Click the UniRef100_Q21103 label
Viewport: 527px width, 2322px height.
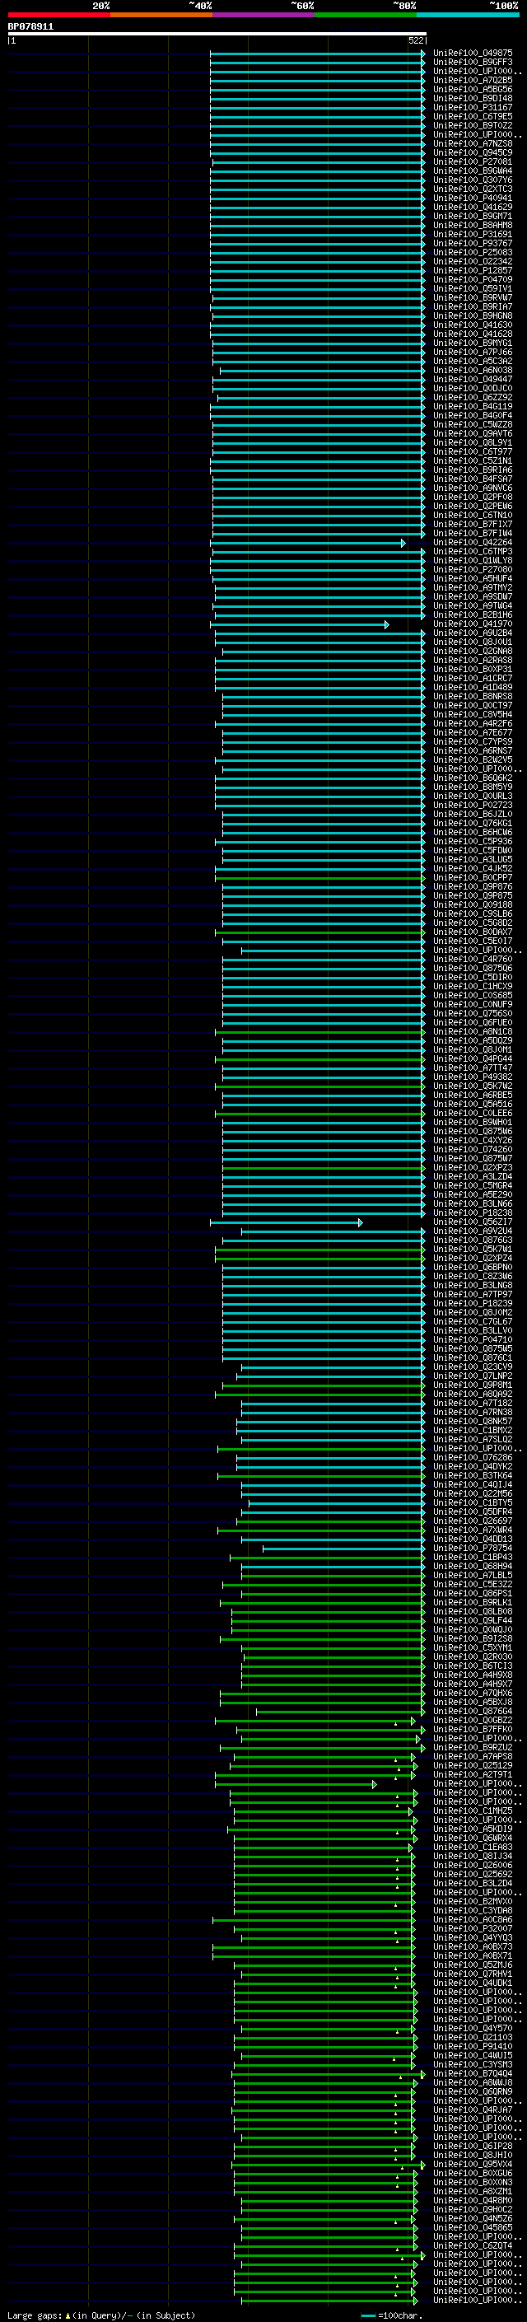[473, 2038]
